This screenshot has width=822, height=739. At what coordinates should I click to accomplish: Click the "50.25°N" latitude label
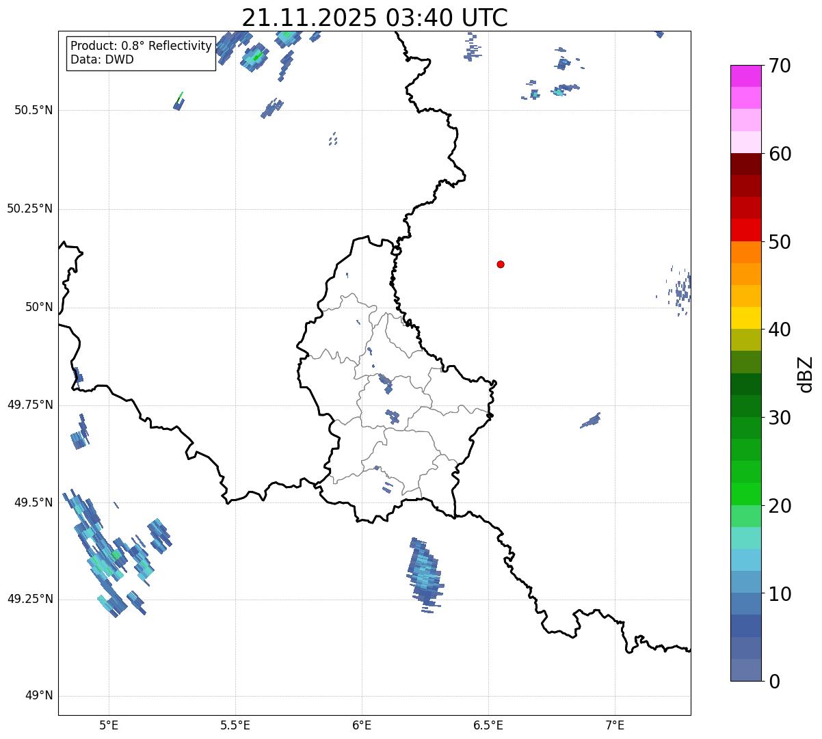pos(29,209)
